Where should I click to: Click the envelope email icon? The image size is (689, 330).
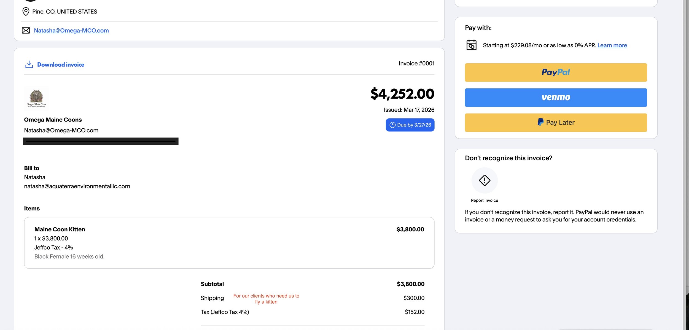26,30
